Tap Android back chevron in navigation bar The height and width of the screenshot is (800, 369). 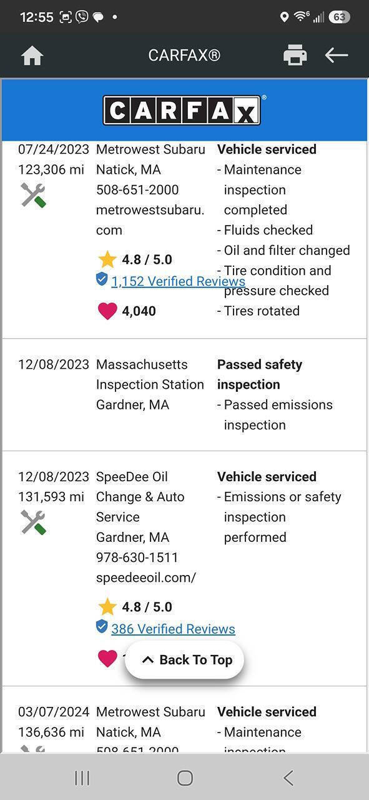[288, 777]
